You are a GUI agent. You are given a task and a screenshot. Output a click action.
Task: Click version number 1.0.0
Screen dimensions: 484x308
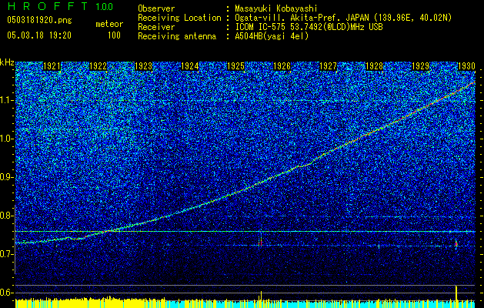105,6
